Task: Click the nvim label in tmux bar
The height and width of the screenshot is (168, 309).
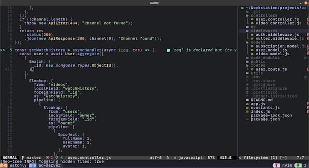Action: click(287, 165)
